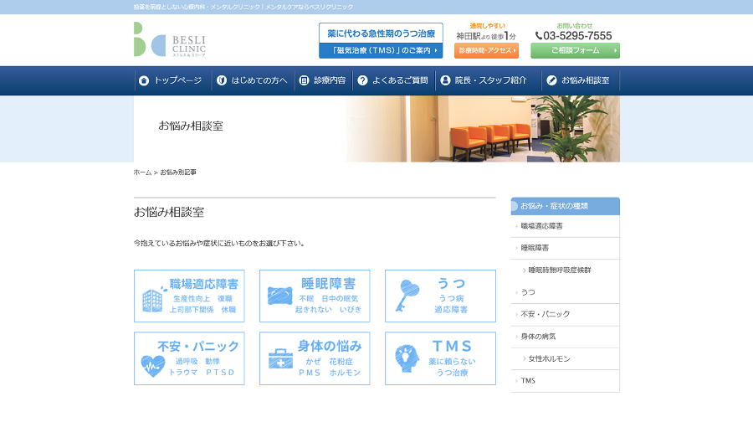This screenshot has height=448, width=753.
Task: Click the person icon beside 院長・スタッフ紹介
Action: click(x=445, y=80)
